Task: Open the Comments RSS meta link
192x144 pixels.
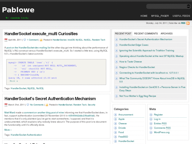Action: [162, 128]
